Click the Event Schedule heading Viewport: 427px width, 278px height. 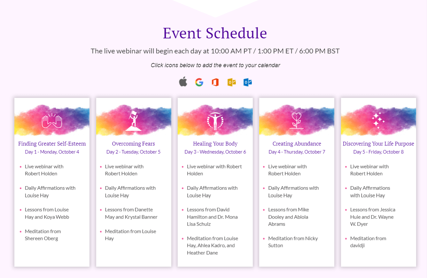point(215,33)
